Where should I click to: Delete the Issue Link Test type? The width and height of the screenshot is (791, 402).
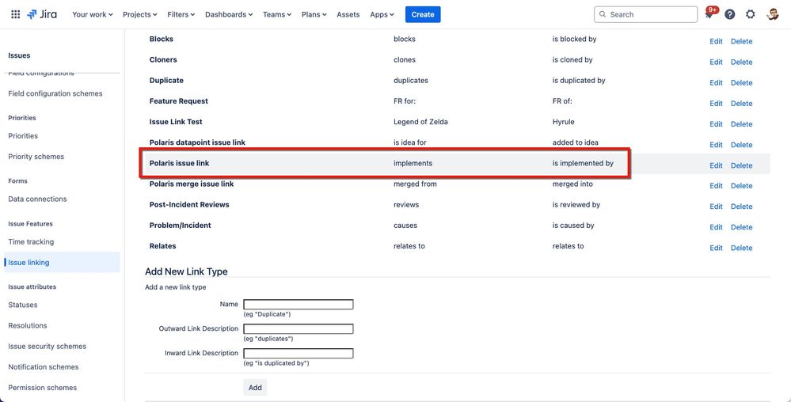[742, 124]
